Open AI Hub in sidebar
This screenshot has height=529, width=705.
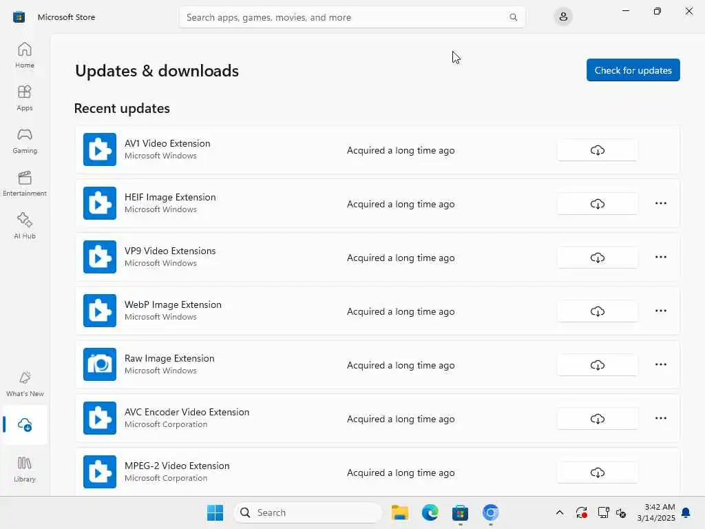coord(25,226)
